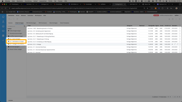This screenshot has height=102, width=182.
Task: Open the Bearbeiten menu in onOffice
Action: [11, 16]
